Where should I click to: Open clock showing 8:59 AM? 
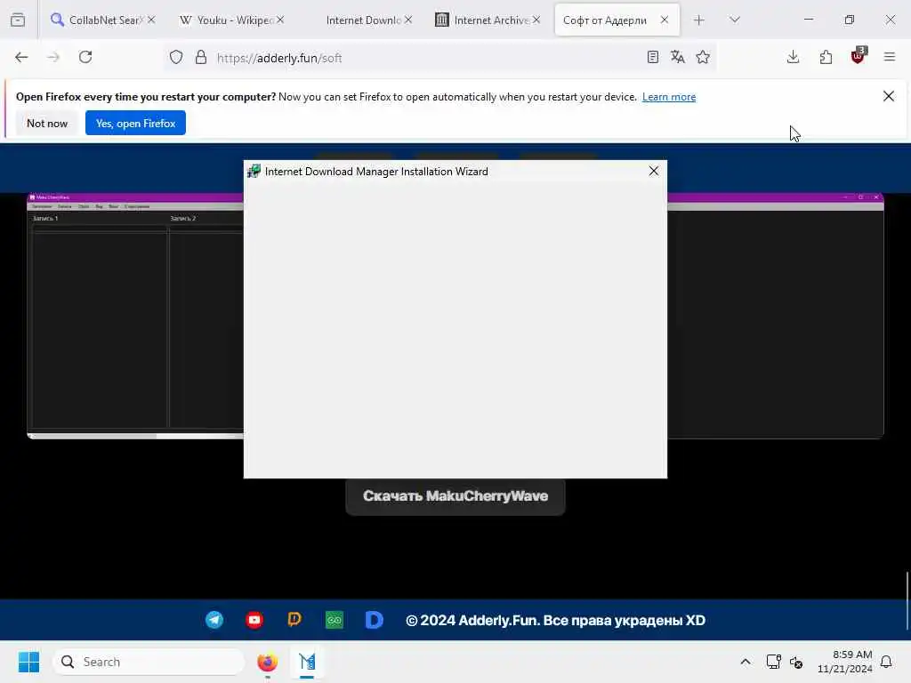(x=845, y=662)
